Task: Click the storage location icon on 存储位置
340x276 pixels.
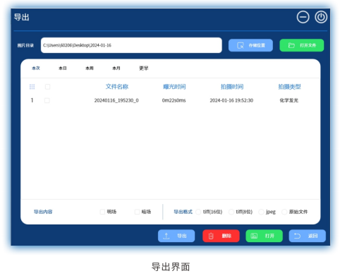Action: (241, 45)
